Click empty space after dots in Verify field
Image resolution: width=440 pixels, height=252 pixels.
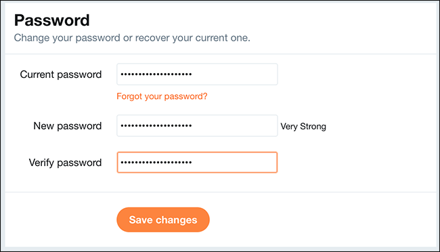[x=234, y=163]
